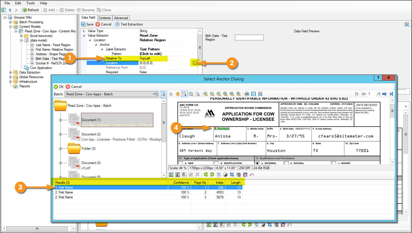
Task: Click the Print icon in viewer toolbar
Action: (x=247, y=94)
